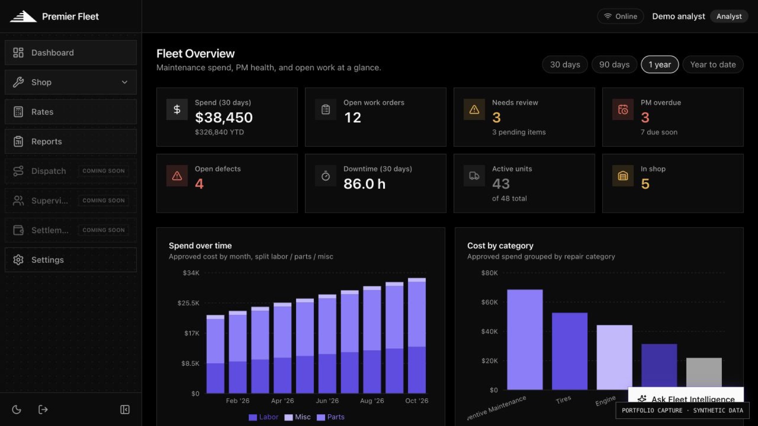758x426 pixels.
Task: Click the $38,450 spend value
Action: 224,117
